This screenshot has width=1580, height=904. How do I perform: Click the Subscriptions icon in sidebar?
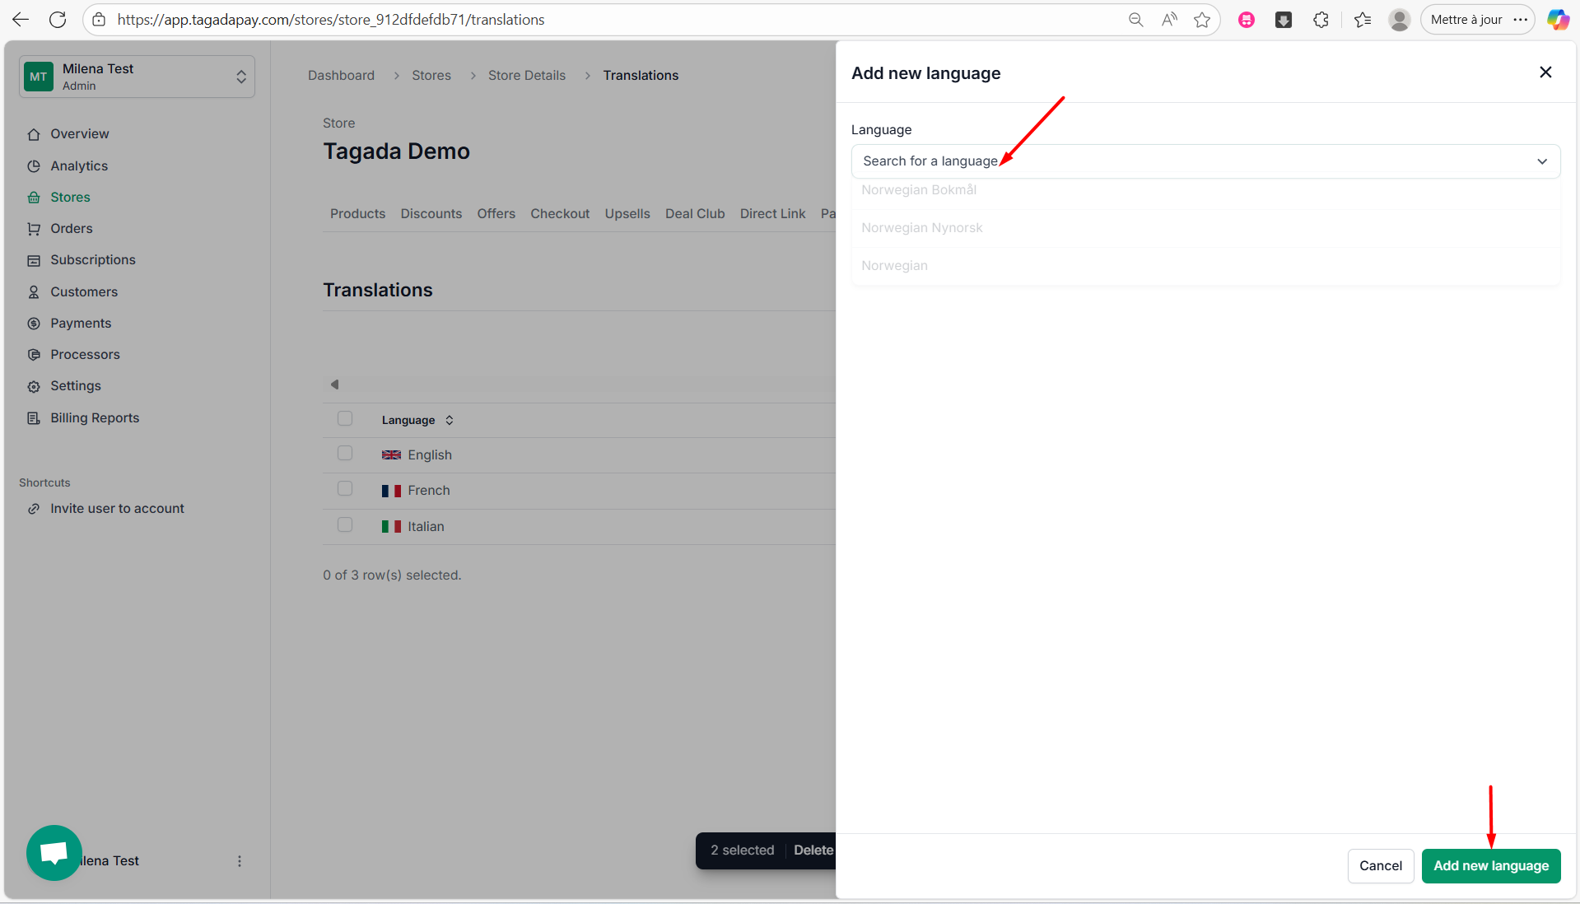(x=34, y=260)
